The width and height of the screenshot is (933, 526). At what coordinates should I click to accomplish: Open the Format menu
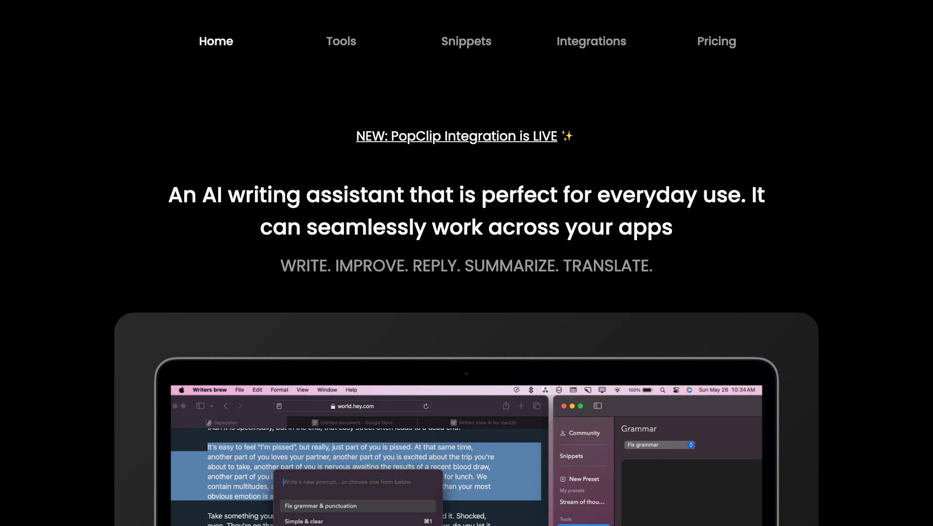coord(279,390)
